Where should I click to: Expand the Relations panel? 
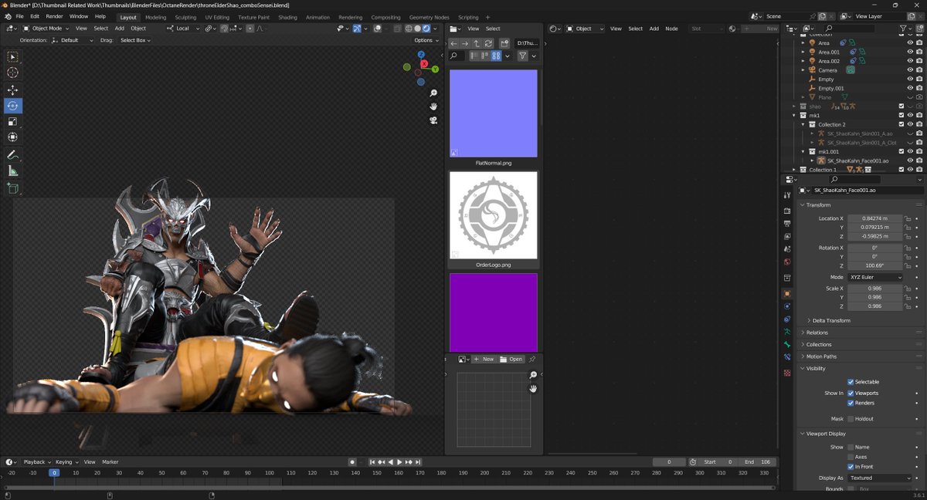(817, 333)
